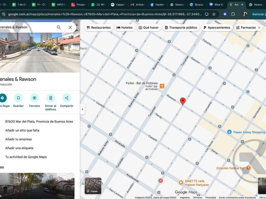Open Cercano nearby search icon

pyautogui.click(x=35, y=98)
